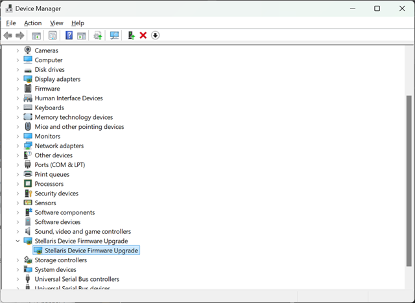The height and width of the screenshot is (303, 415).
Task: Click the Sensors category icon
Action: pos(28,203)
